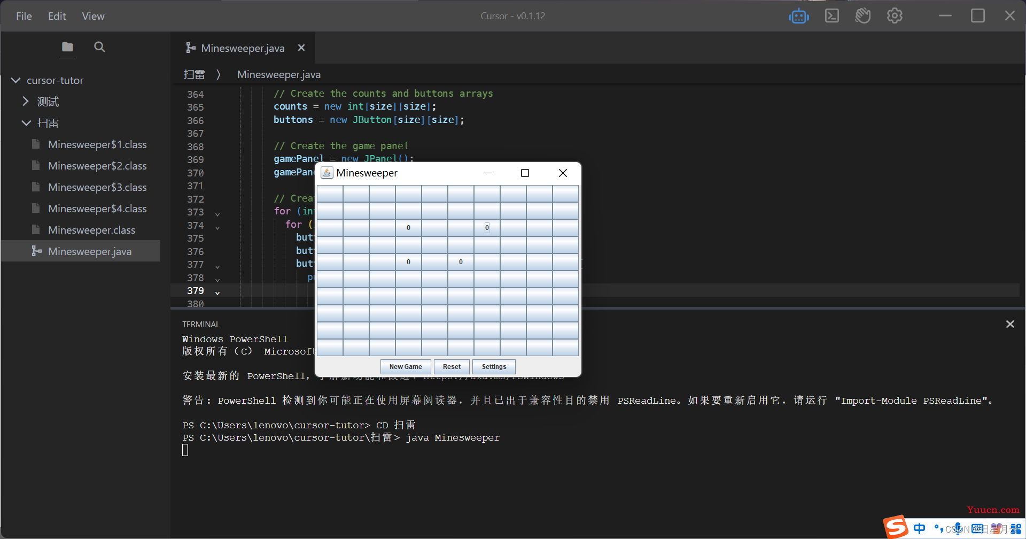1026x539 pixels.
Task: Open Minesweeper$2.class in the file tree
Action: point(97,166)
